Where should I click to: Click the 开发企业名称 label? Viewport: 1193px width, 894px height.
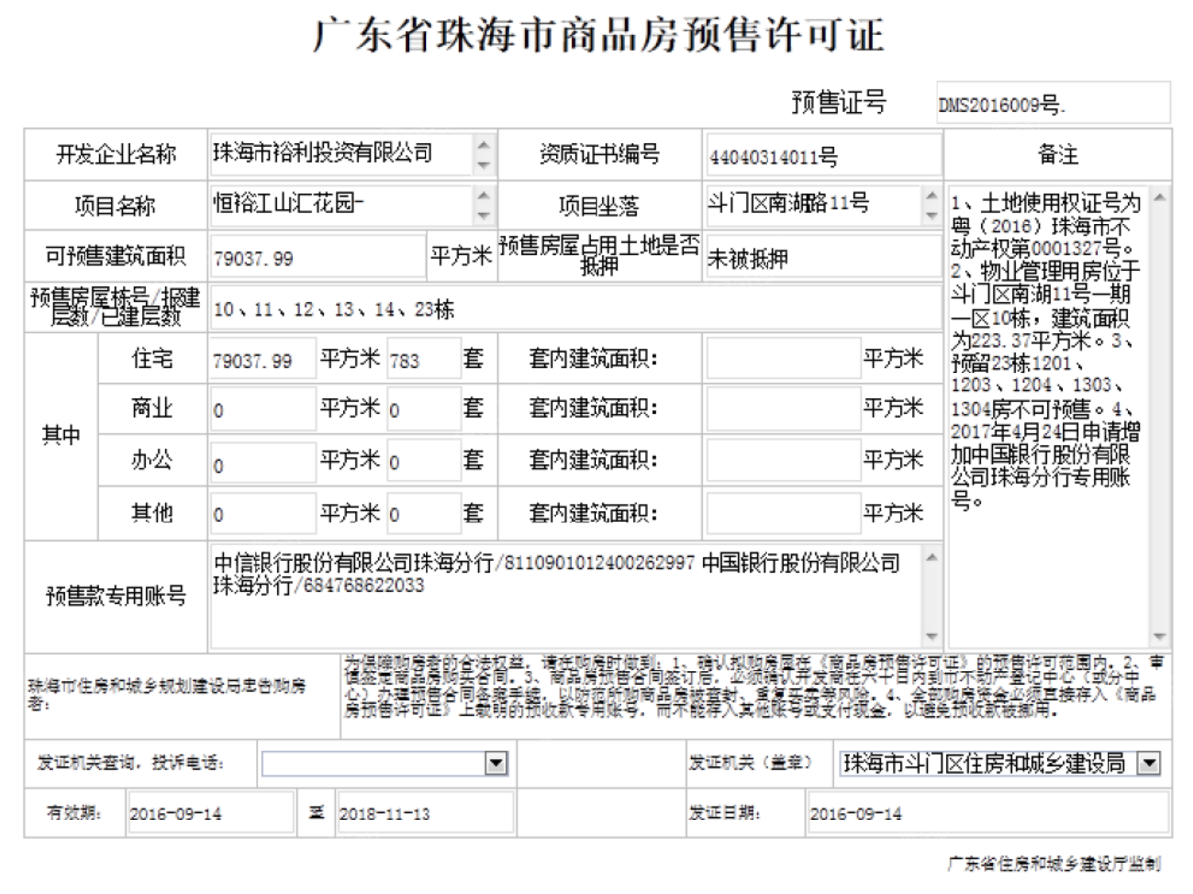pyautogui.click(x=115, y=155)
